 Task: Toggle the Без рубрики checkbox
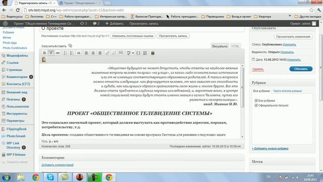tap(256, 101)
